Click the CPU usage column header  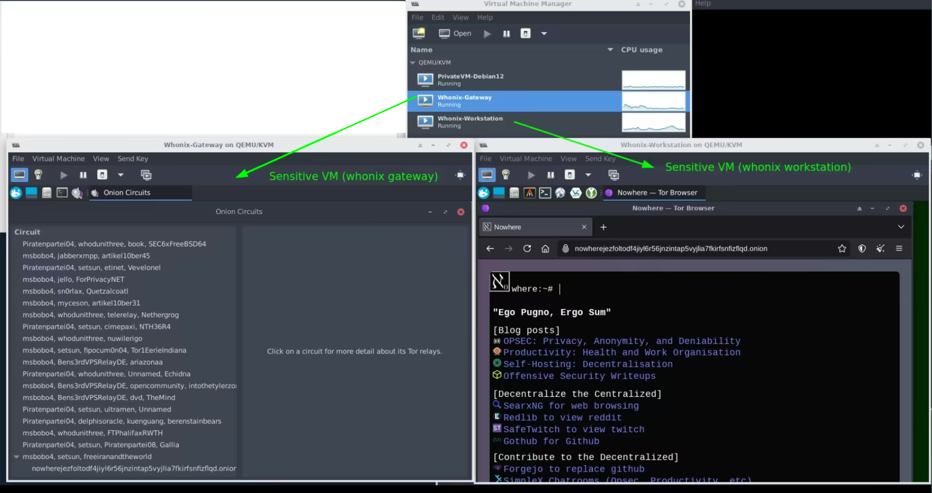point(642,50)
